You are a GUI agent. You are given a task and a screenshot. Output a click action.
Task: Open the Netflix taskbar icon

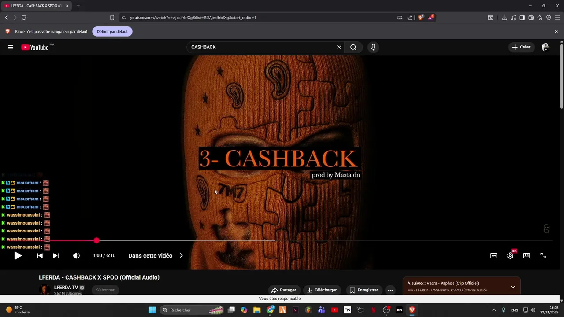[373, 310]
